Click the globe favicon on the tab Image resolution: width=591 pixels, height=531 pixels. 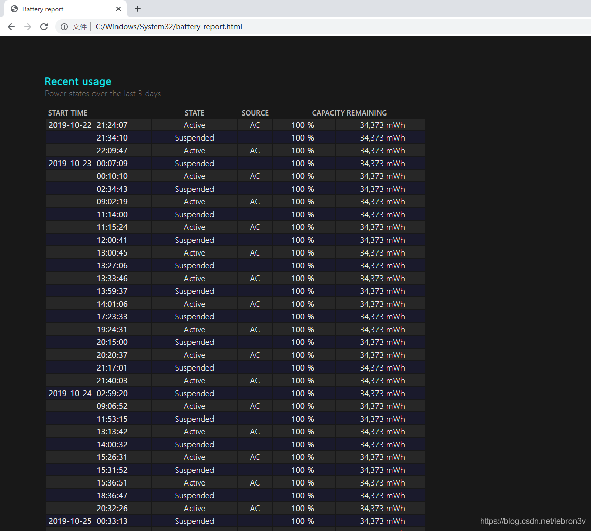[14, 9]
